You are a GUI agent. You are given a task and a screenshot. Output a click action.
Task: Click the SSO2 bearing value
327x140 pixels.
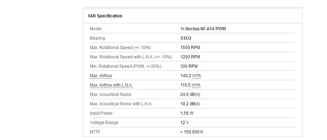coord(186,38)
